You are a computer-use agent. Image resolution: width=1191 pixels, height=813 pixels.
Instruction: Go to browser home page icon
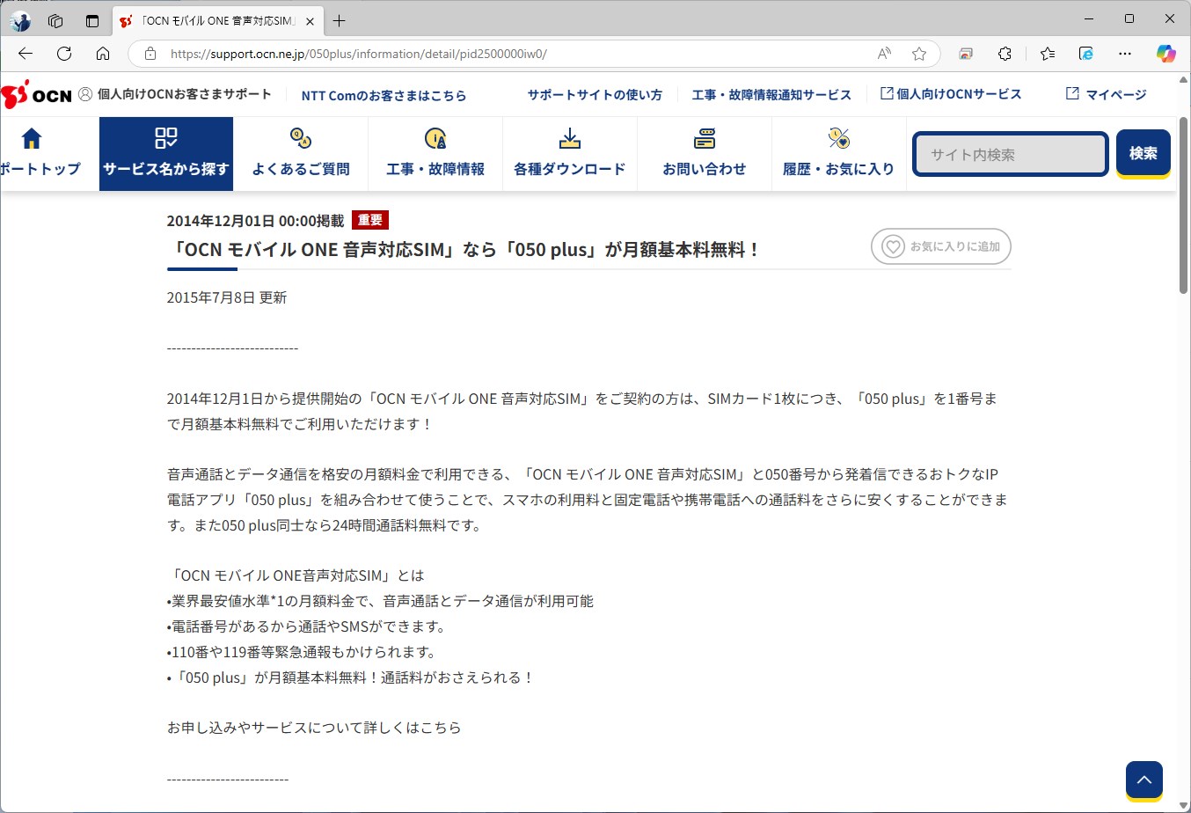(x=103, y=54)
